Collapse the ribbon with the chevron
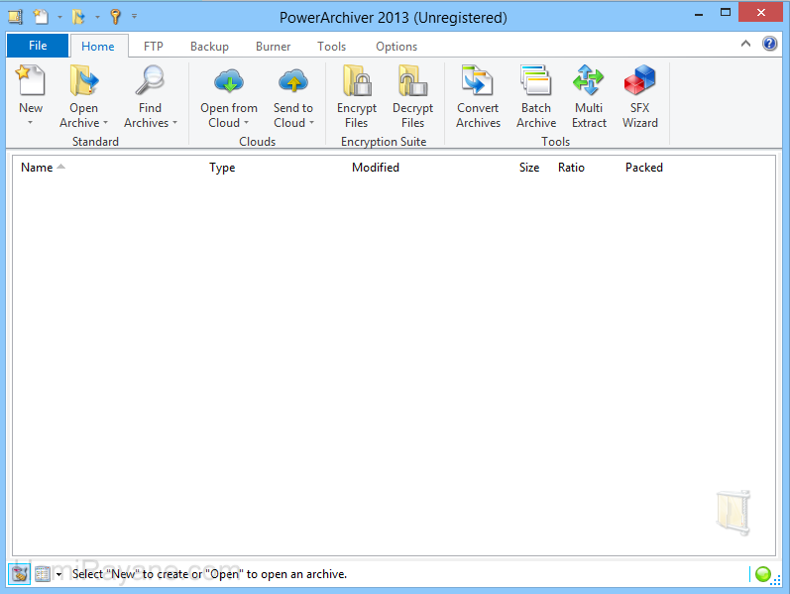The width and height of the screenshot is (790, 594). 745,44
